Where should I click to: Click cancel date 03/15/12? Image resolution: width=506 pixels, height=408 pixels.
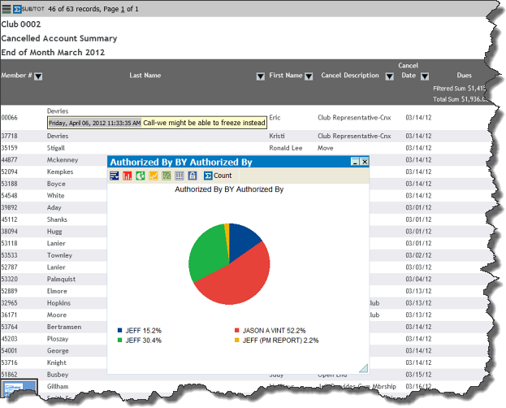418,375
